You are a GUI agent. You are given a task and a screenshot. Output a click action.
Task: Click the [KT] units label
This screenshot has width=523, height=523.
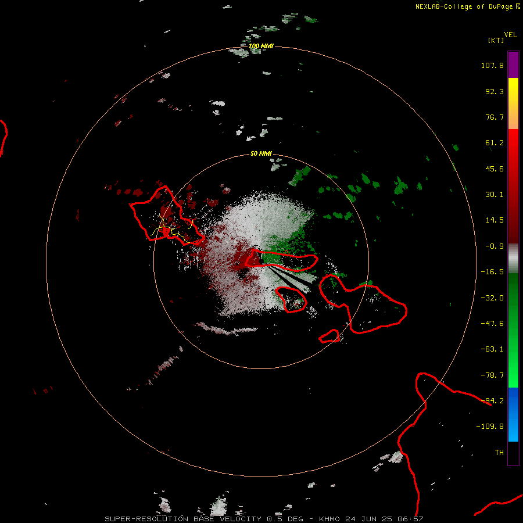pyautogui.click(x=496, y=40)
